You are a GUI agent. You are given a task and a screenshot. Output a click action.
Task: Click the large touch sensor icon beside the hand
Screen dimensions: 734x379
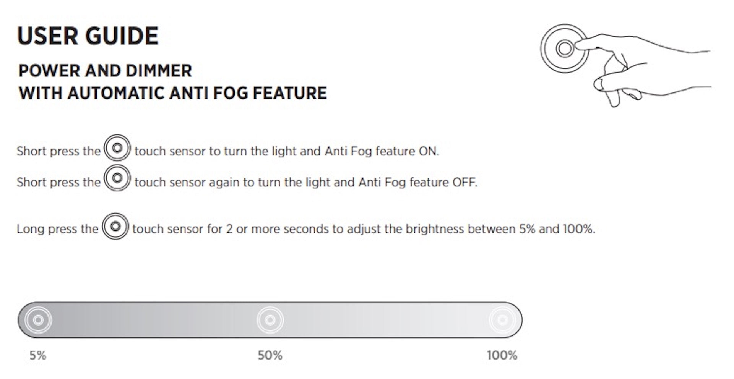click(564, 49)
